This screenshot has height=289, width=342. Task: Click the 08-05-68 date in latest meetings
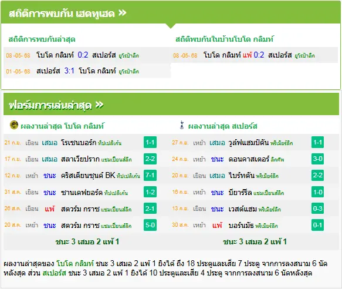pyautogui.click(x=18, y=55)
